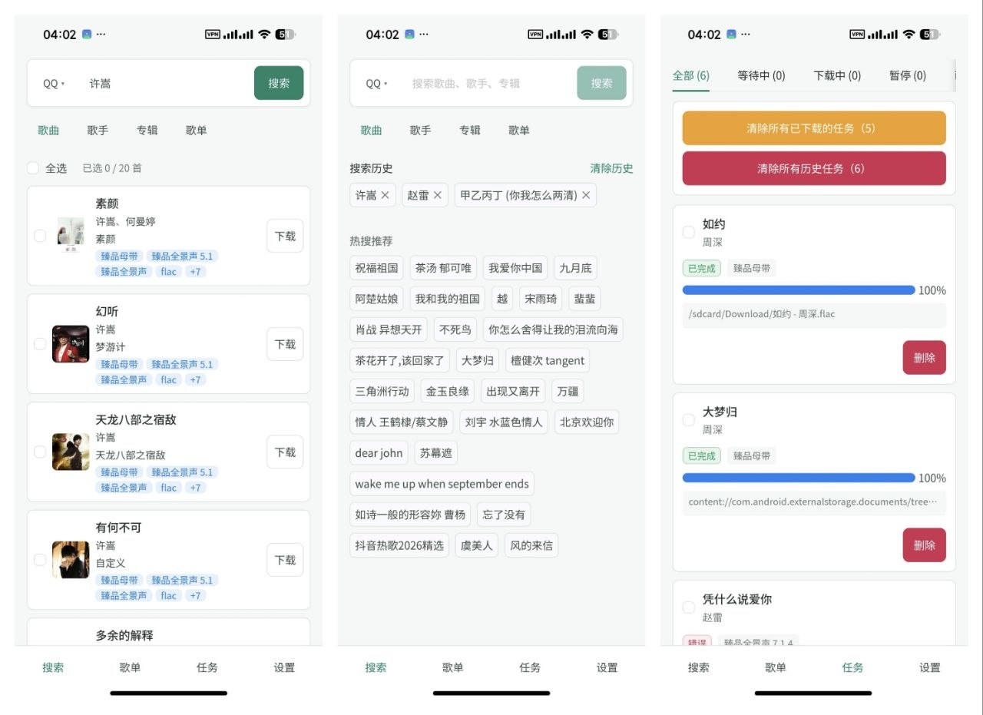Screen dimensions: 983x715
Task: Open the QQ source dropdown beside empty search field
Action: point(376,84)
